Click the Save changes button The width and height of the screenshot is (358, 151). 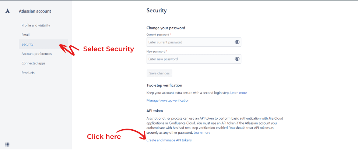pyautogui.click(x=159, y=73)
